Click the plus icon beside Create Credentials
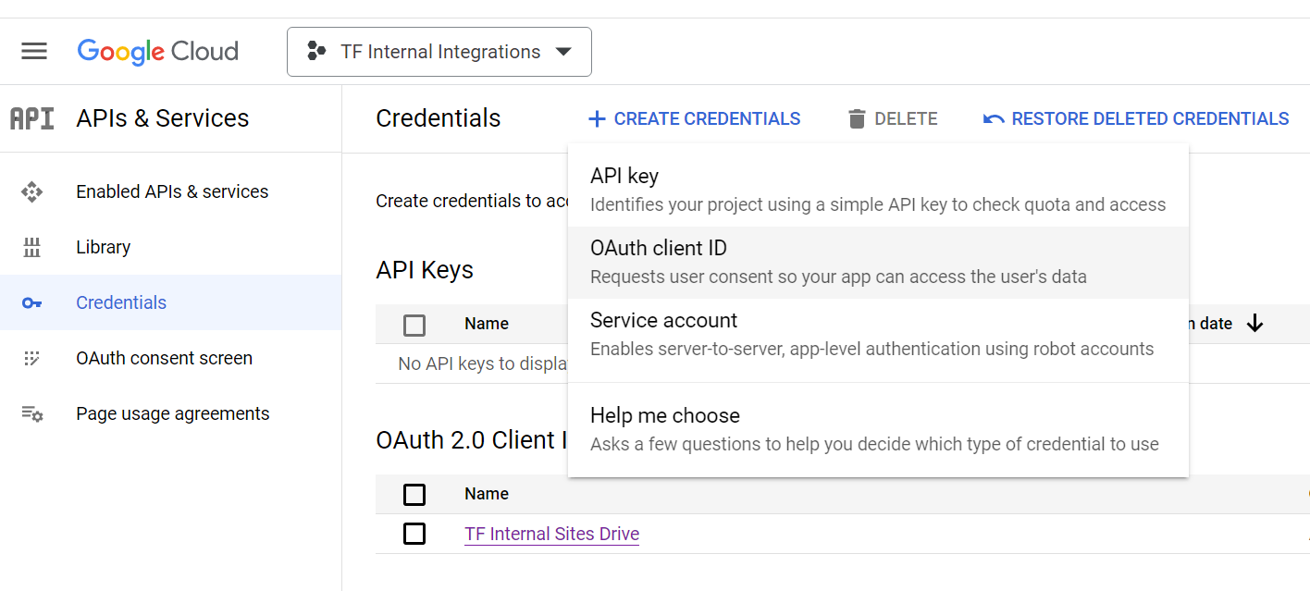This screenshot has height=591, width=1310. (597, 118)
